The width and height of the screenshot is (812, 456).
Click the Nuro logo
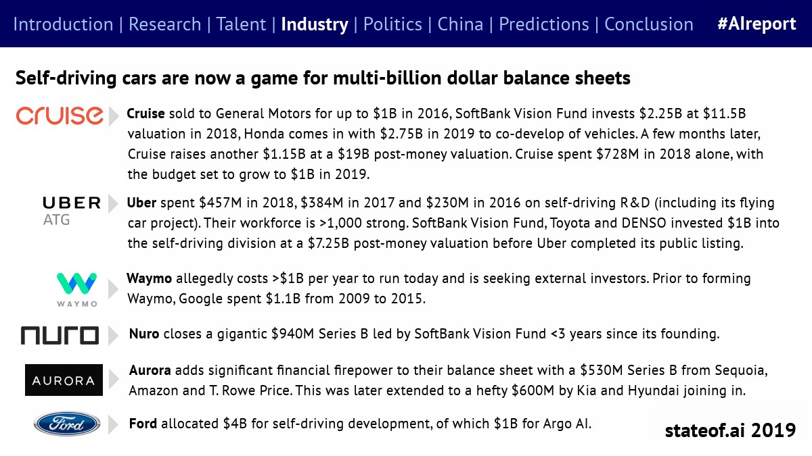tap(60, 335)
